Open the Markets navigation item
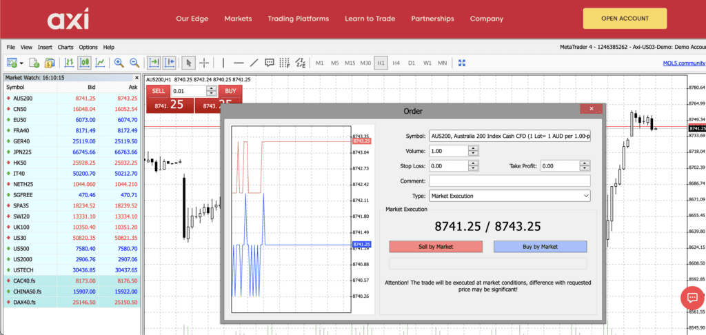706x335 pixels. click(x=238, y=19)
